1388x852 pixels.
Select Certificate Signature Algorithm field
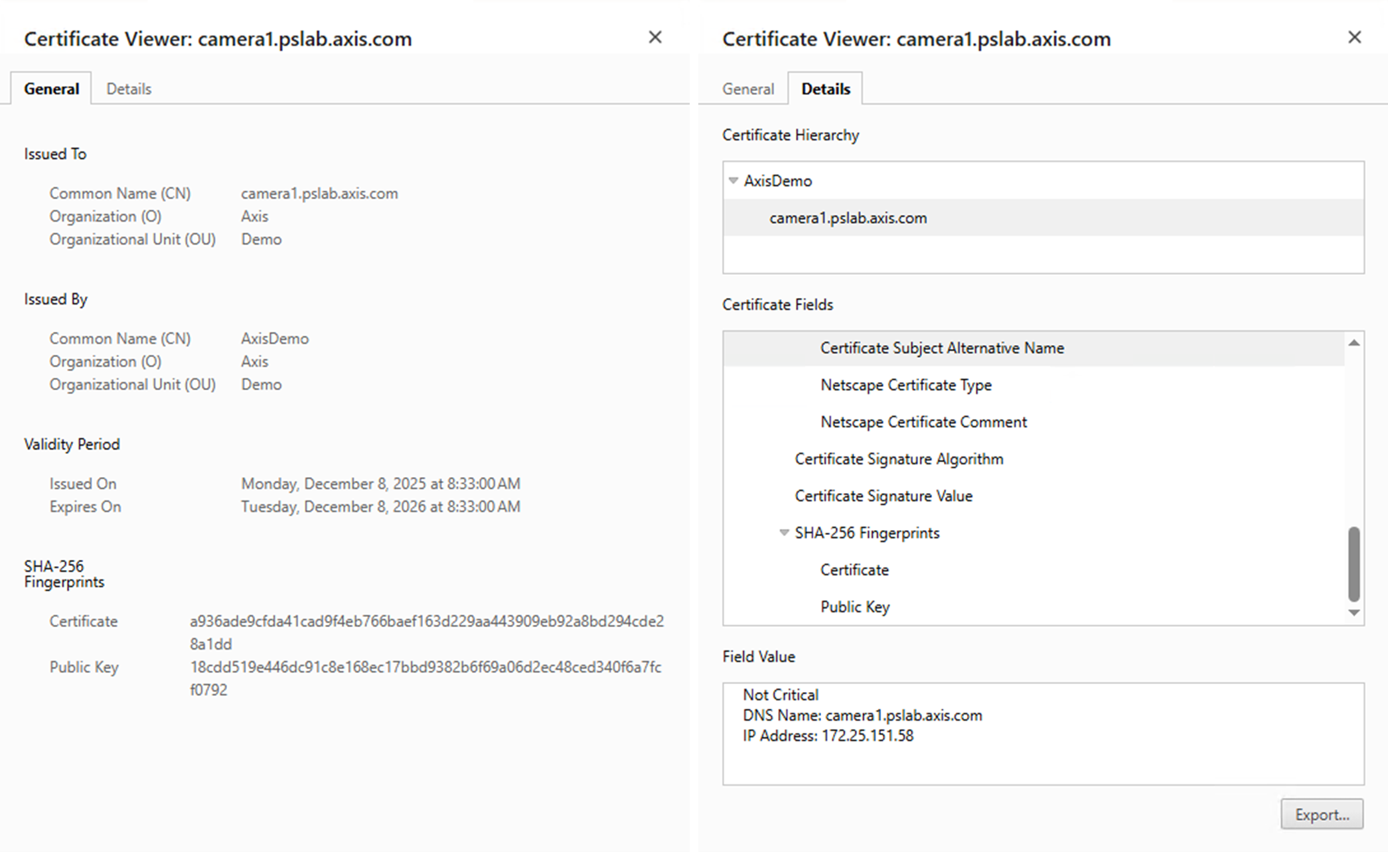(x=899, y=459)
